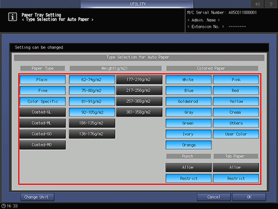Viewport: 278px width, 209px height.
Task: Toggle the User Color paper option
Action: (x=236, y=134)
